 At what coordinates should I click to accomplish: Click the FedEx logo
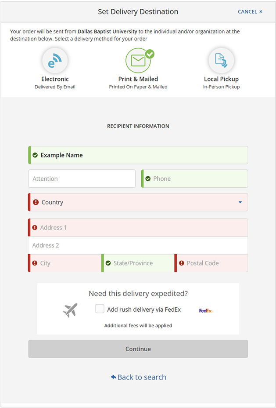coord(206,310)
